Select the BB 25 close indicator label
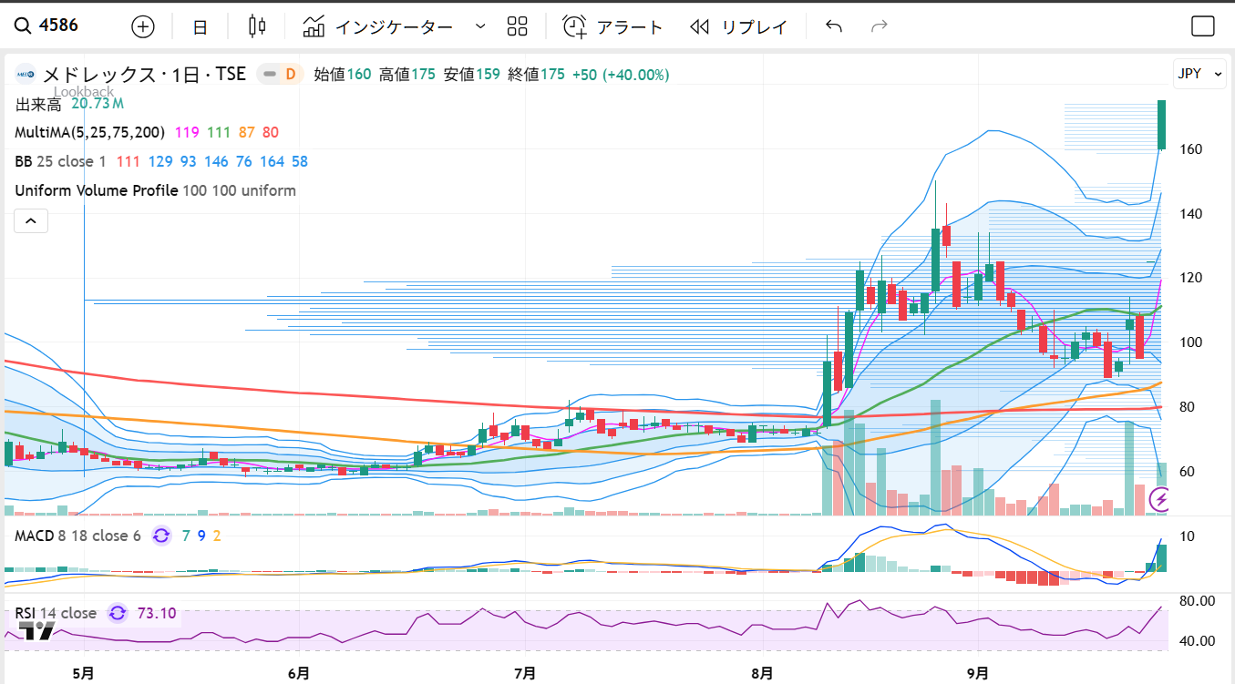1235x684 pixels. 60,161
